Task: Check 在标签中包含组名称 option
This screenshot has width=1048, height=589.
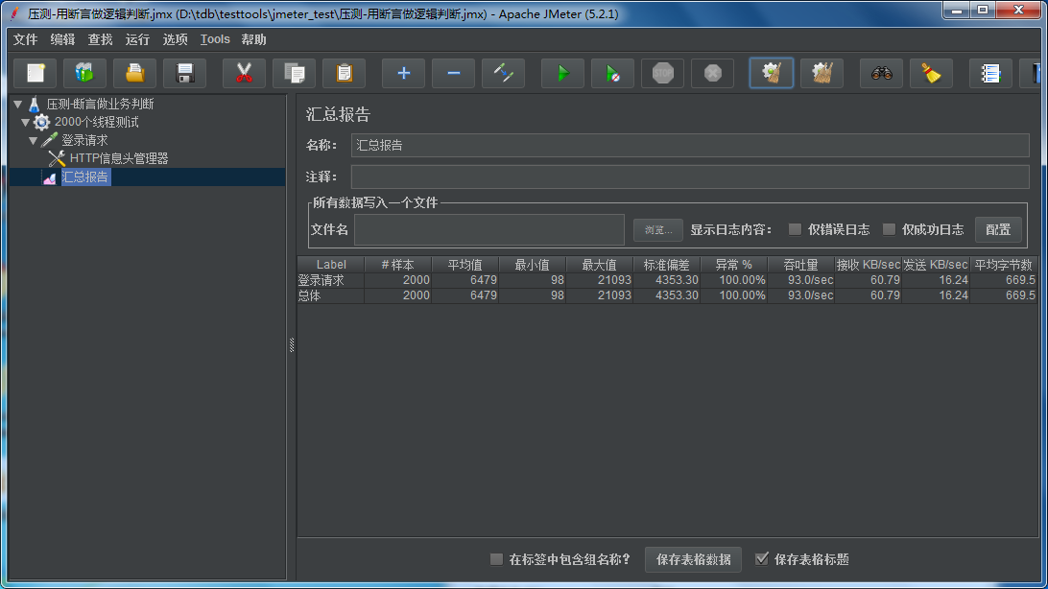Action: [496, 559]
